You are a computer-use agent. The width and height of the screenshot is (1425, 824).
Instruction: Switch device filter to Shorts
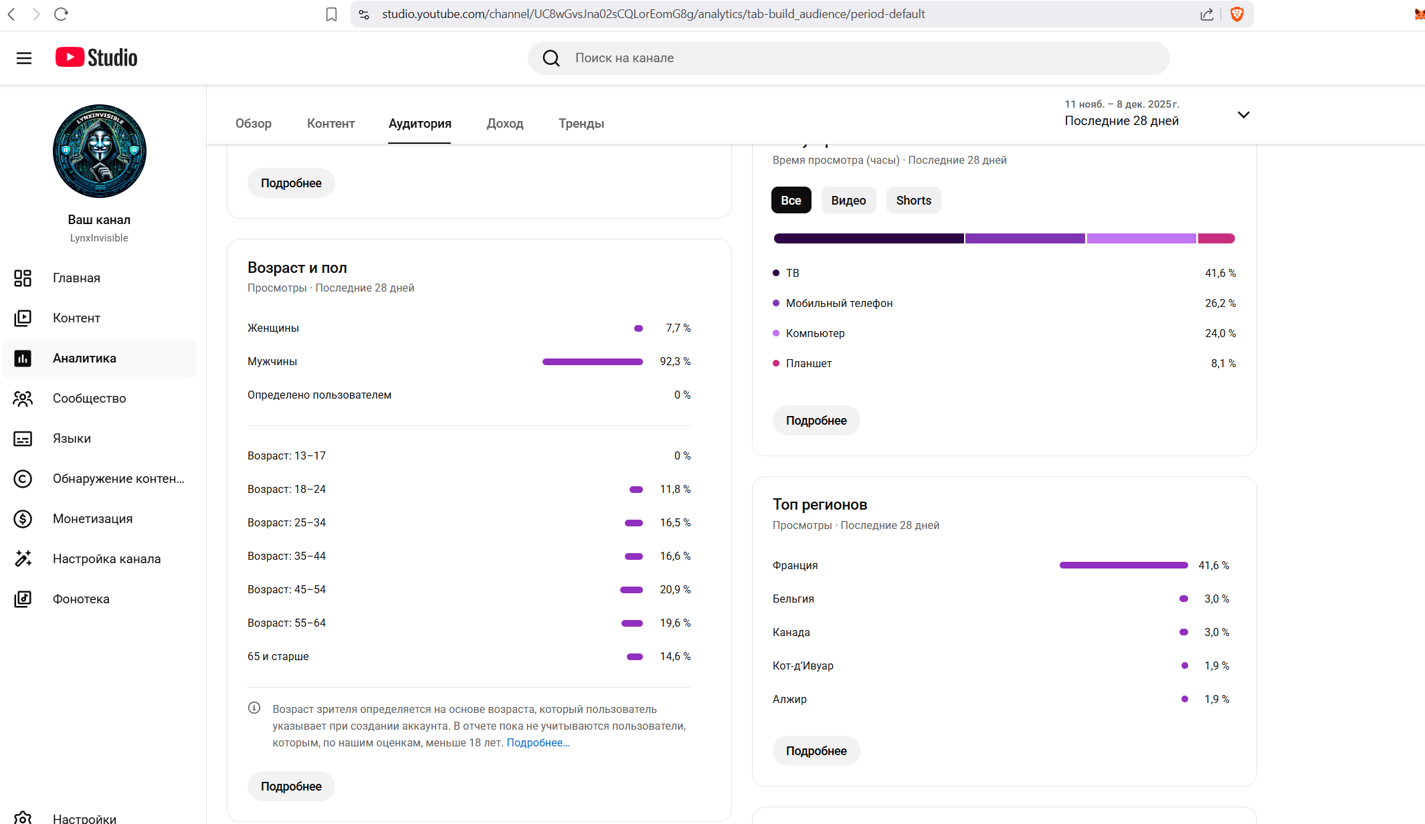click(x=913, y=201)
